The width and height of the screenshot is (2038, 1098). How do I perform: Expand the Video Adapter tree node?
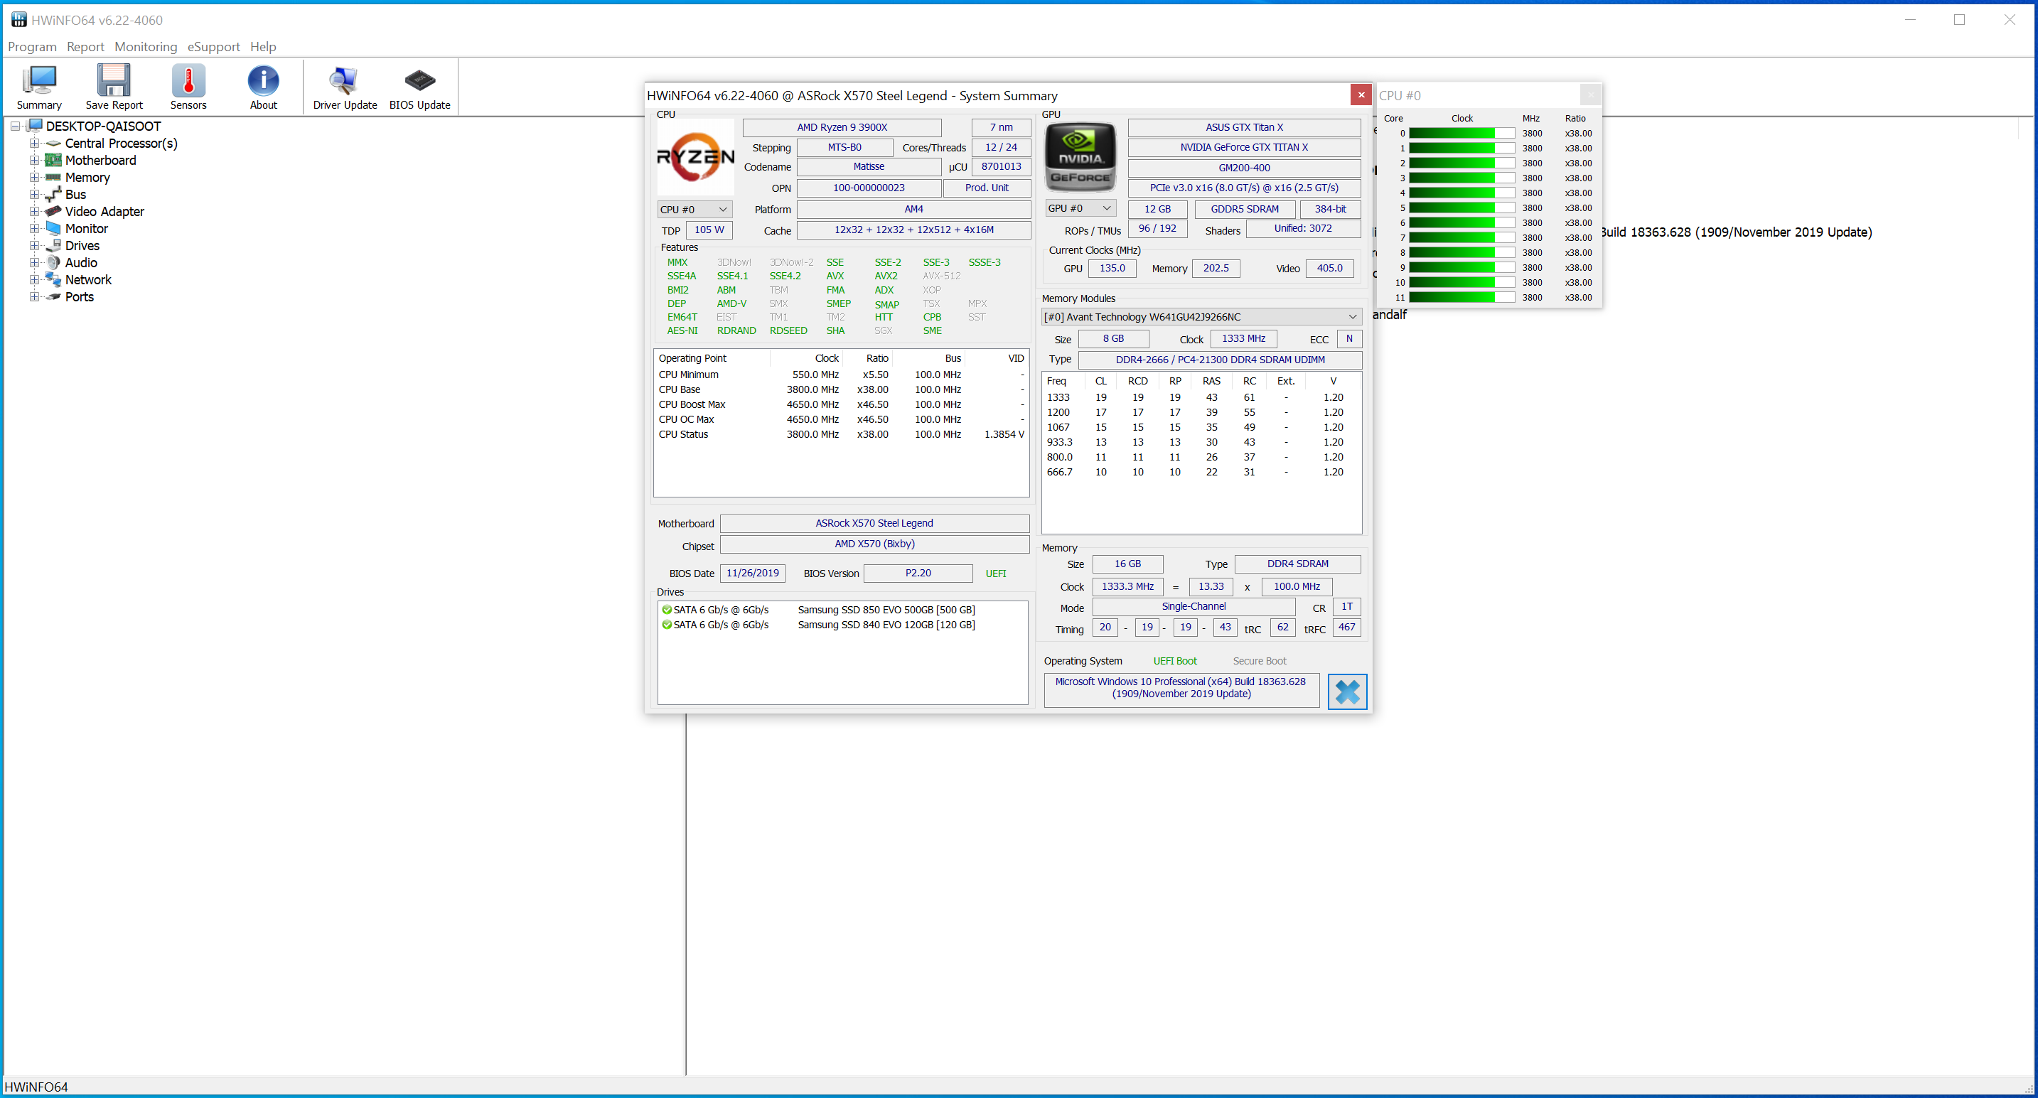pyautogui.click(x=34, y=211)
